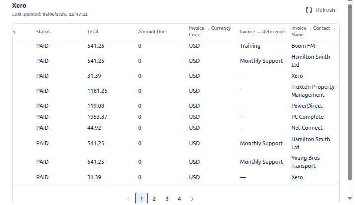The height and width of the screenshot is (205, 355).
Task: Click the Amount Due column header
Action: 152,32
